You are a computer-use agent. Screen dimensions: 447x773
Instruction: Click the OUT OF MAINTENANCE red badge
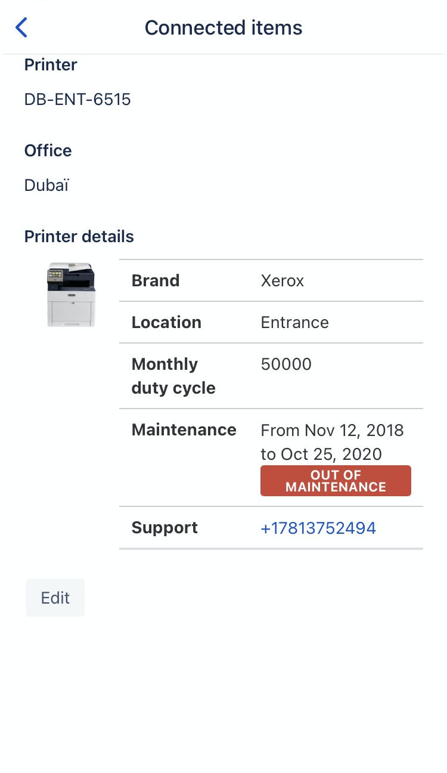click(336, 481)
